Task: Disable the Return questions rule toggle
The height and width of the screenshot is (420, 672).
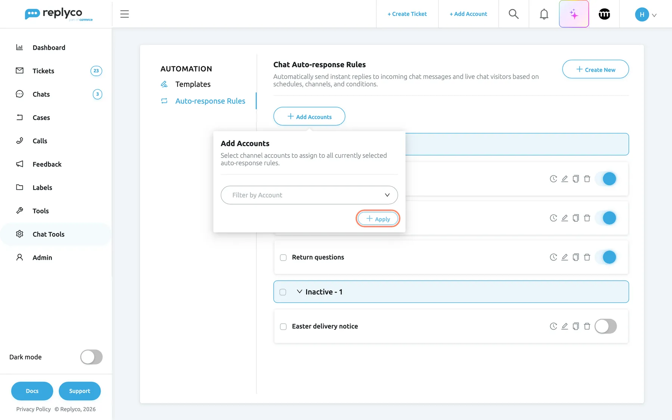Action: 606,257
